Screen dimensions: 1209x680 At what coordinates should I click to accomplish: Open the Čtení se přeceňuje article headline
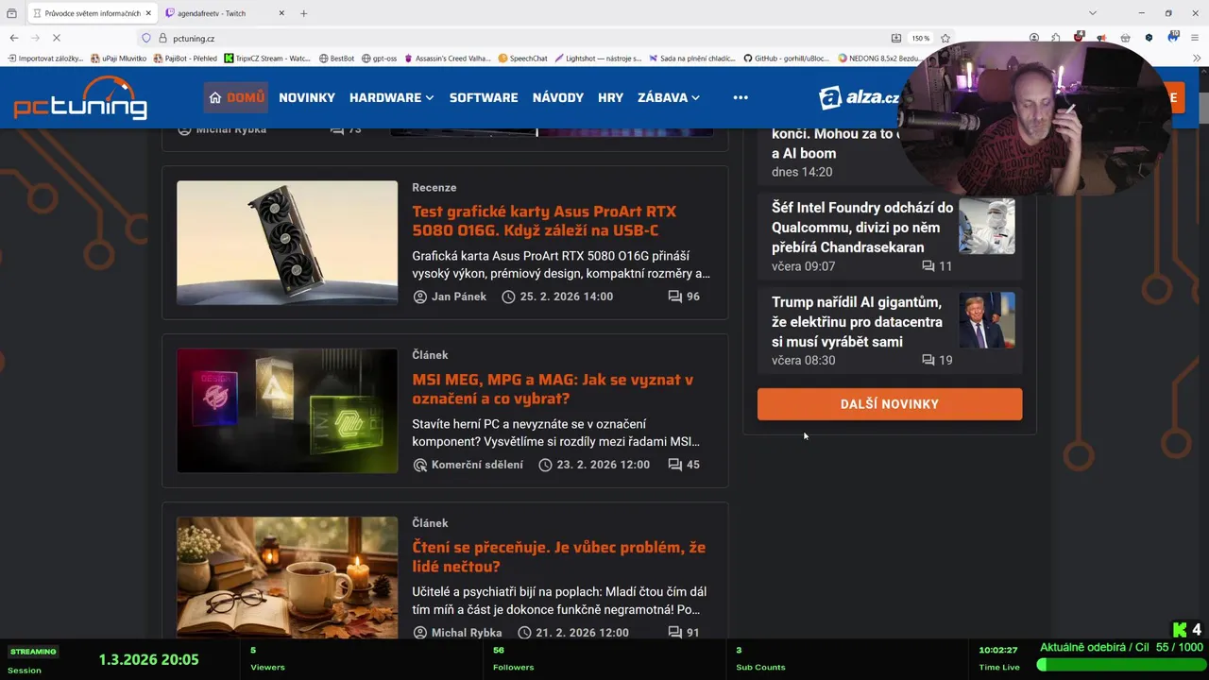tap(558, 557)
